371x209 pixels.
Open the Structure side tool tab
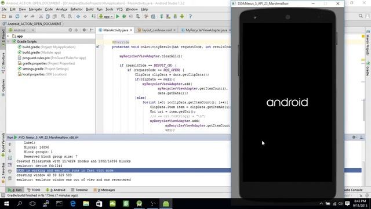coord(3,62)
